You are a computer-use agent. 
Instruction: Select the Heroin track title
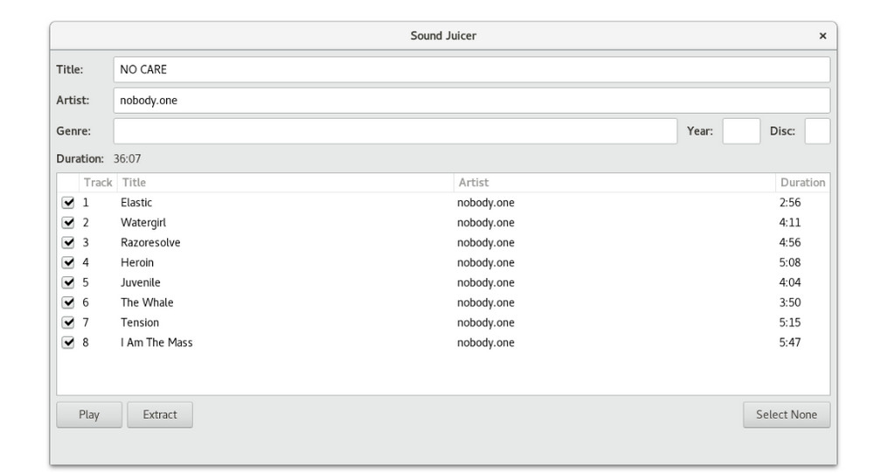(137, 262)
